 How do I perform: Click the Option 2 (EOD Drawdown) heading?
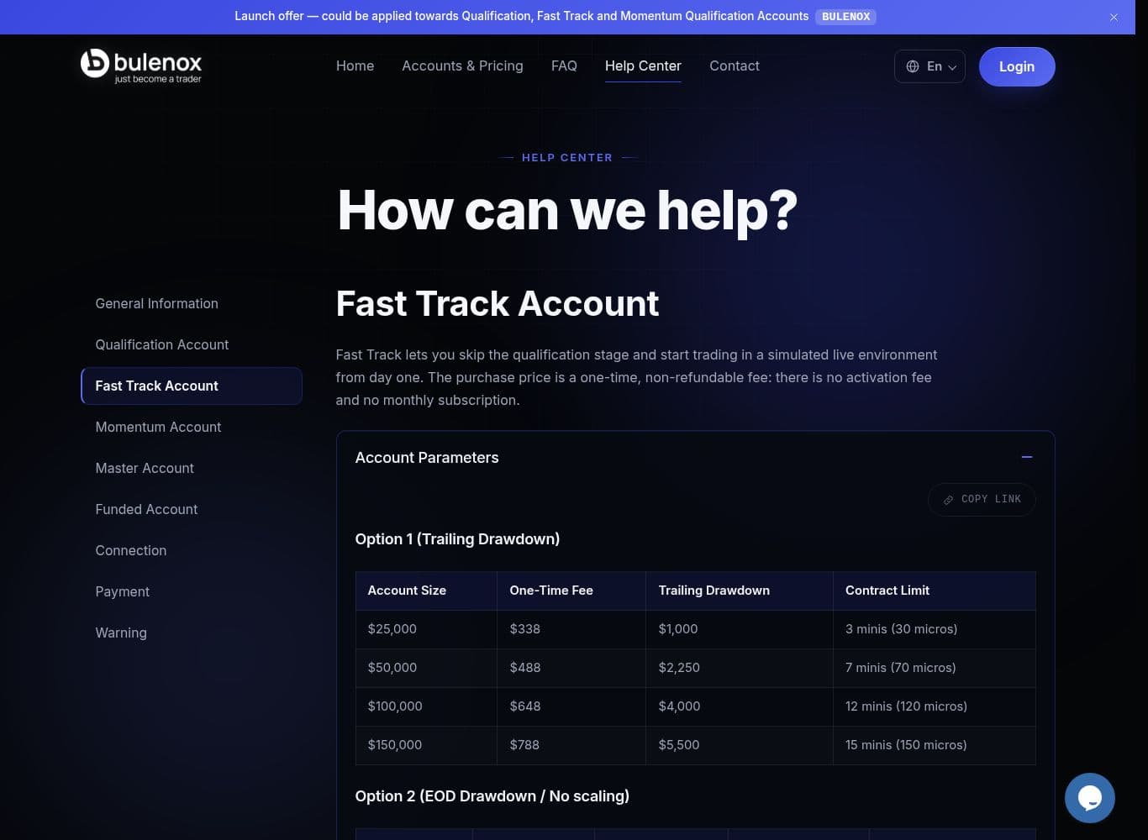pos(492,796)
